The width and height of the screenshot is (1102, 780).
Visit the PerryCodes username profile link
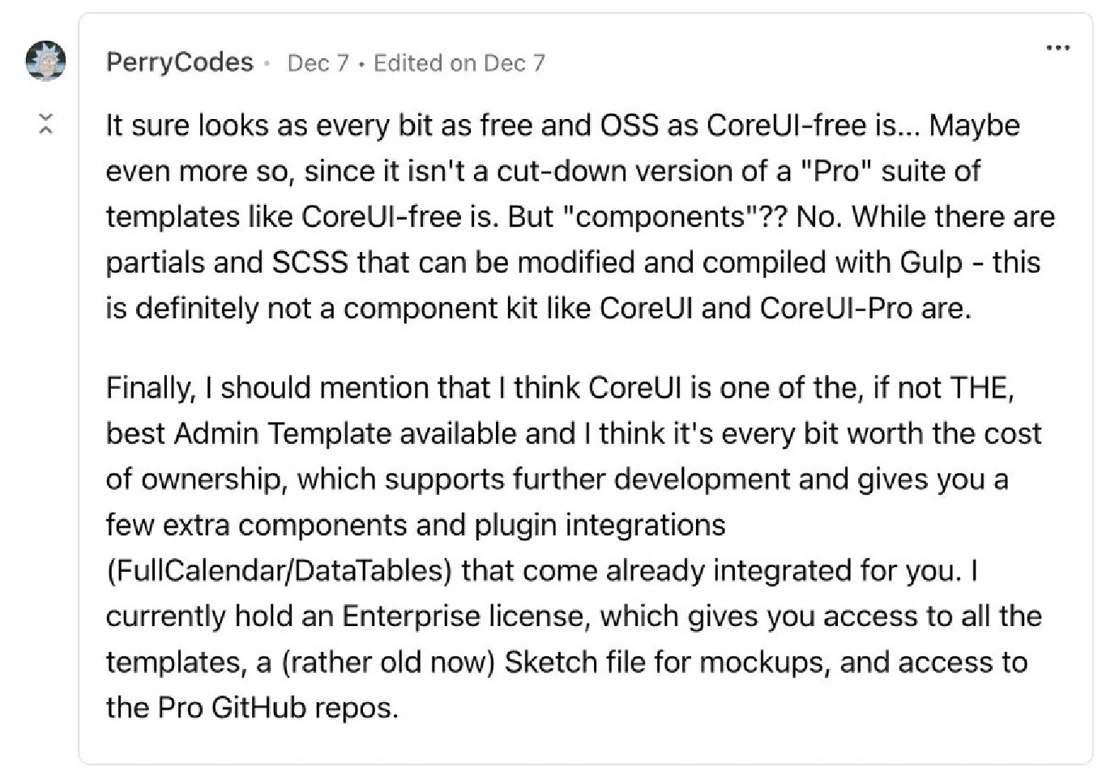coord(180,62)
